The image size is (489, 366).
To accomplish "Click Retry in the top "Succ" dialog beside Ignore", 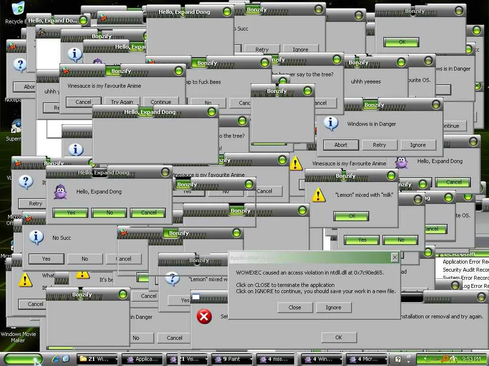I will [262, 49].
